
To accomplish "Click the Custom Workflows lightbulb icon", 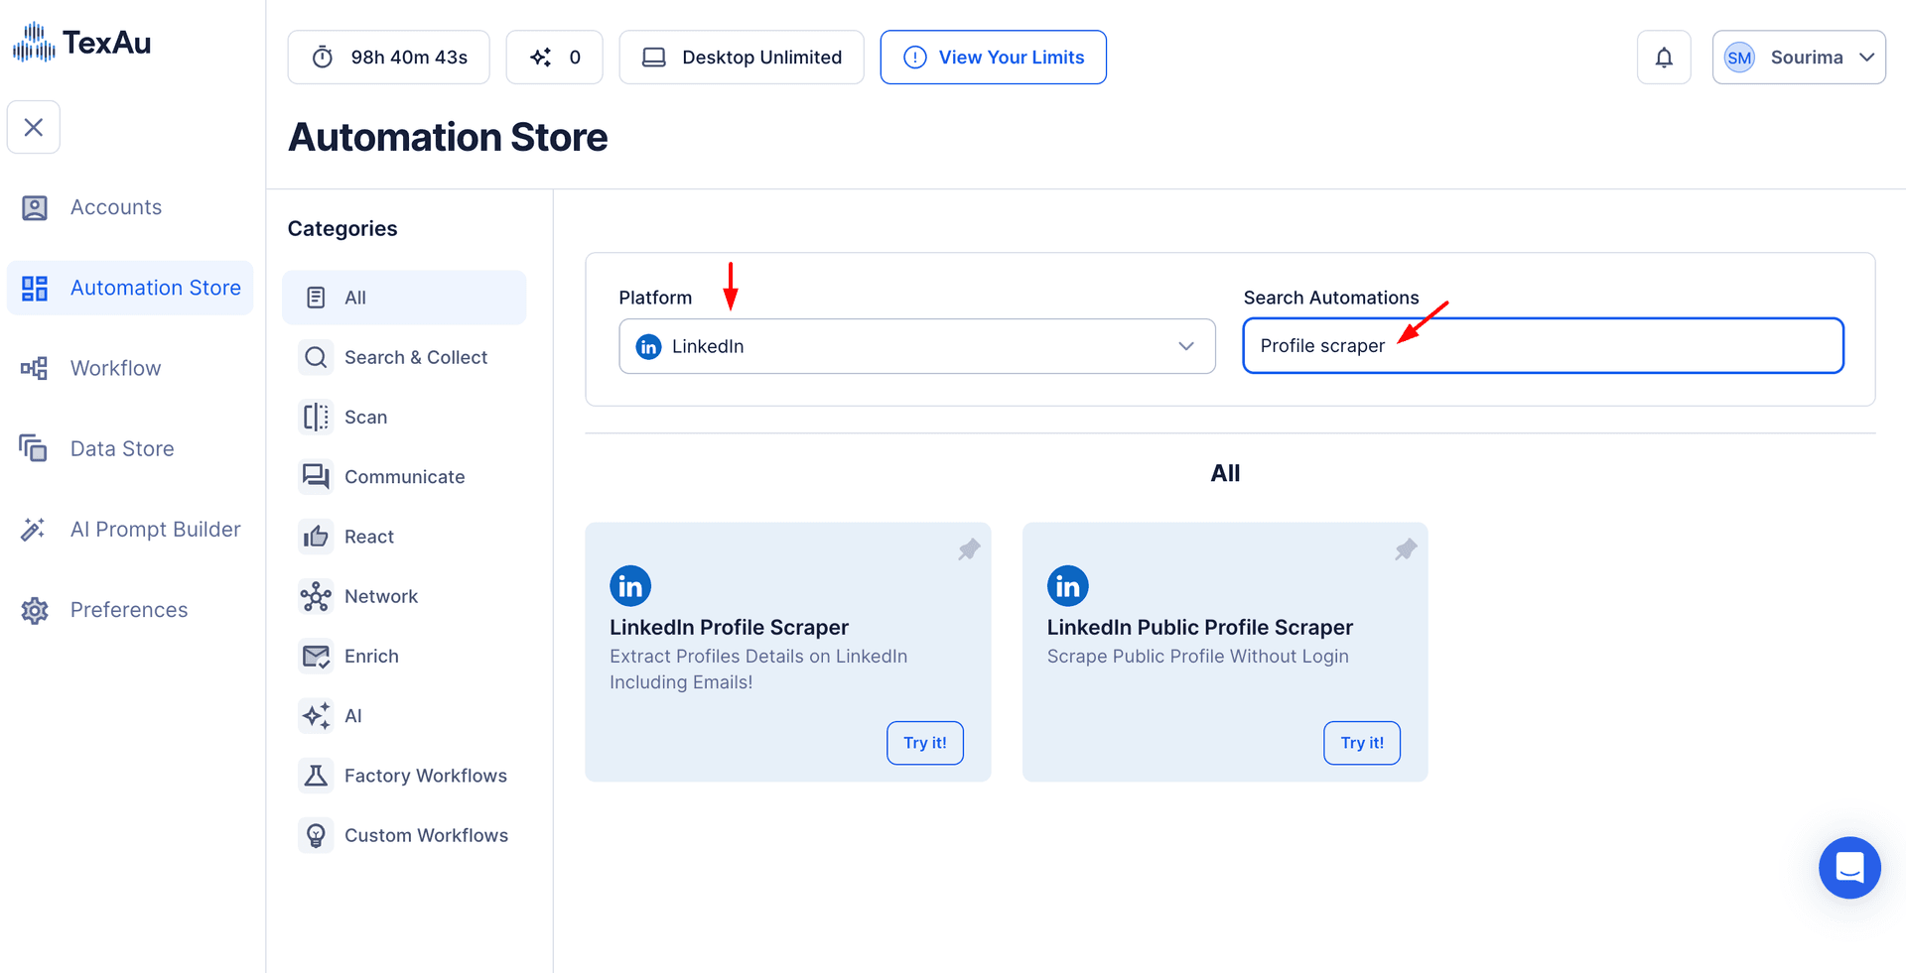I will 316,835.
